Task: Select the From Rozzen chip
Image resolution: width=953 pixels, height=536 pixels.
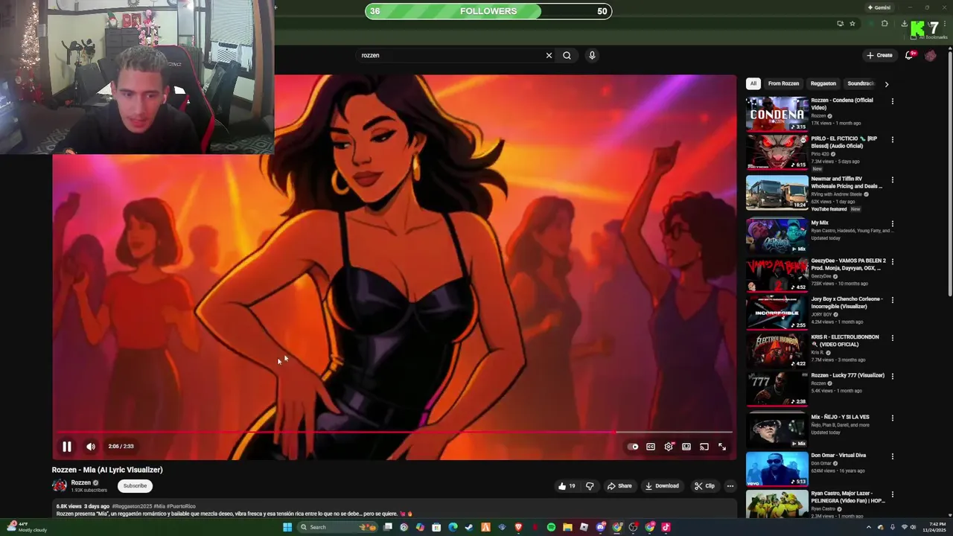Action: coord(783,83)
